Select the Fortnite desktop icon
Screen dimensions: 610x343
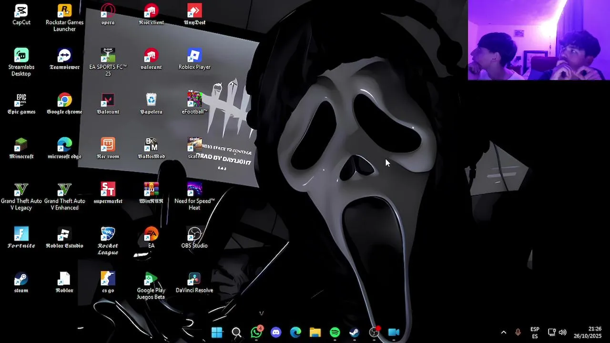(21, 238)
